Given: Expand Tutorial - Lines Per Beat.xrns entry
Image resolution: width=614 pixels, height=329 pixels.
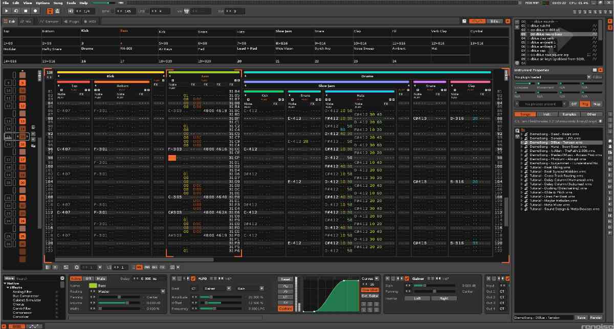Looking at the screenshot, I should point(522,196).
